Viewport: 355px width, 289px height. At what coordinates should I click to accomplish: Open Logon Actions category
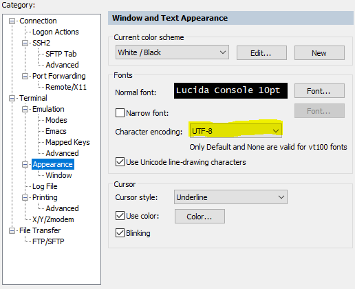pos(56,32)
